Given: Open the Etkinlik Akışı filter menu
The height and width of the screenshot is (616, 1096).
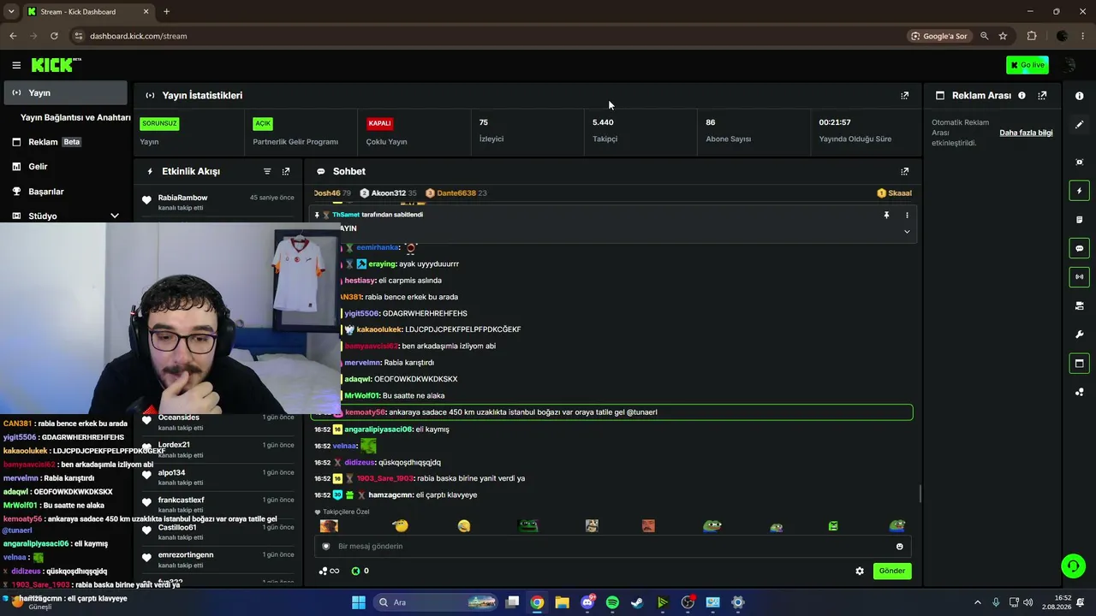Looking at the screenshot, I should pos(267,171).
